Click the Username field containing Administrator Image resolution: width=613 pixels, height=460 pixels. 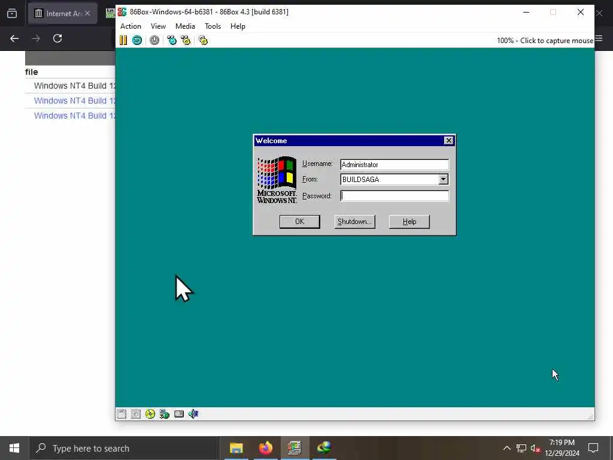pos(394,165)
